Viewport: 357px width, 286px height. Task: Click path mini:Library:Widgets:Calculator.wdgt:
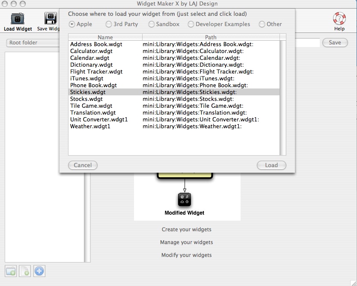tap(193, 51)
